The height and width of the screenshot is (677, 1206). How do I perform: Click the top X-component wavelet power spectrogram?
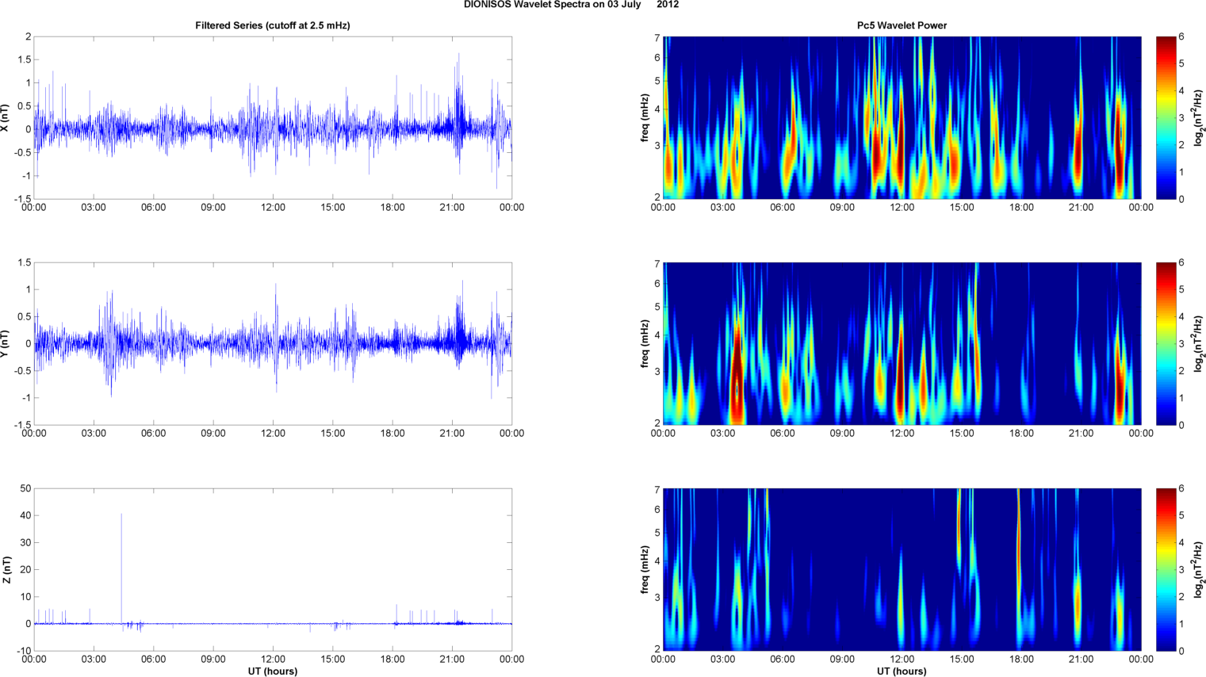click(x=902, y=117)
